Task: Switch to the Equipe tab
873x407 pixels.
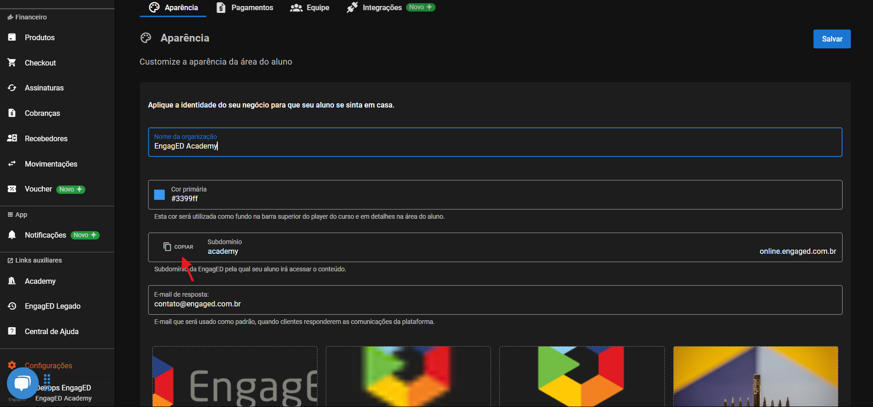Action: (310, 8)
